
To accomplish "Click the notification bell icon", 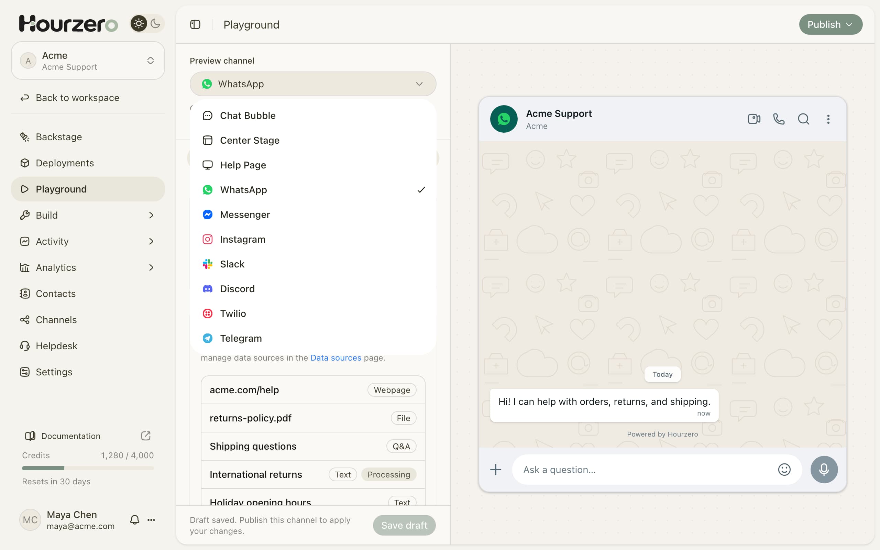I will pos(134,519).
